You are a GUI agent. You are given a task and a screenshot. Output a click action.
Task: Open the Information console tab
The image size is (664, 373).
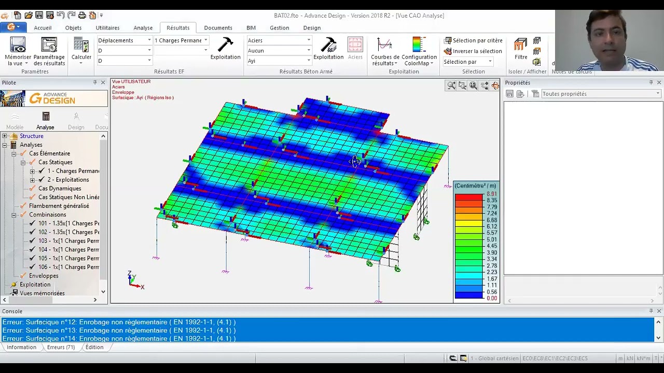21,347
